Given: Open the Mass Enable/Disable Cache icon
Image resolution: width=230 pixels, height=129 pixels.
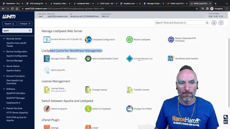Looking at the screenshot, I should (88, 58).
